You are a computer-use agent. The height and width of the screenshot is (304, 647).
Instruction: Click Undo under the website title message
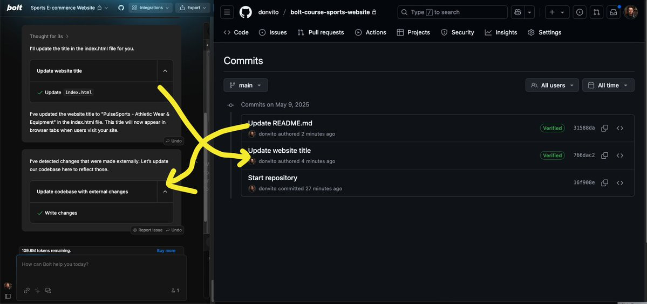point(174,140)
